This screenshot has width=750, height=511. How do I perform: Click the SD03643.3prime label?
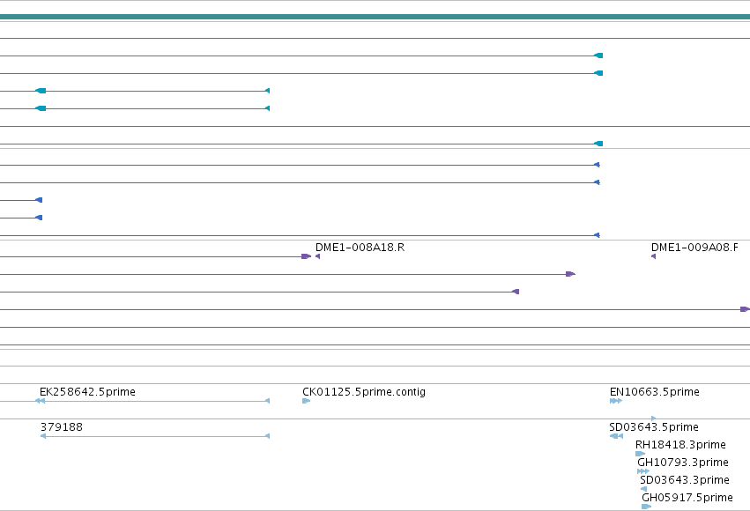pos(685,480)
